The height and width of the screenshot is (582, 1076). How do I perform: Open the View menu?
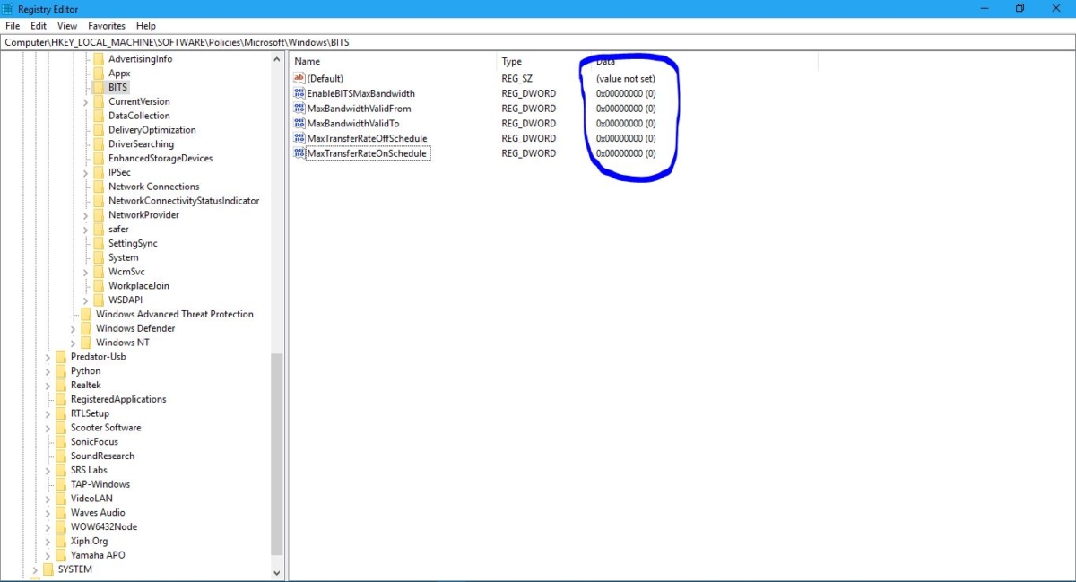(66, 25)
